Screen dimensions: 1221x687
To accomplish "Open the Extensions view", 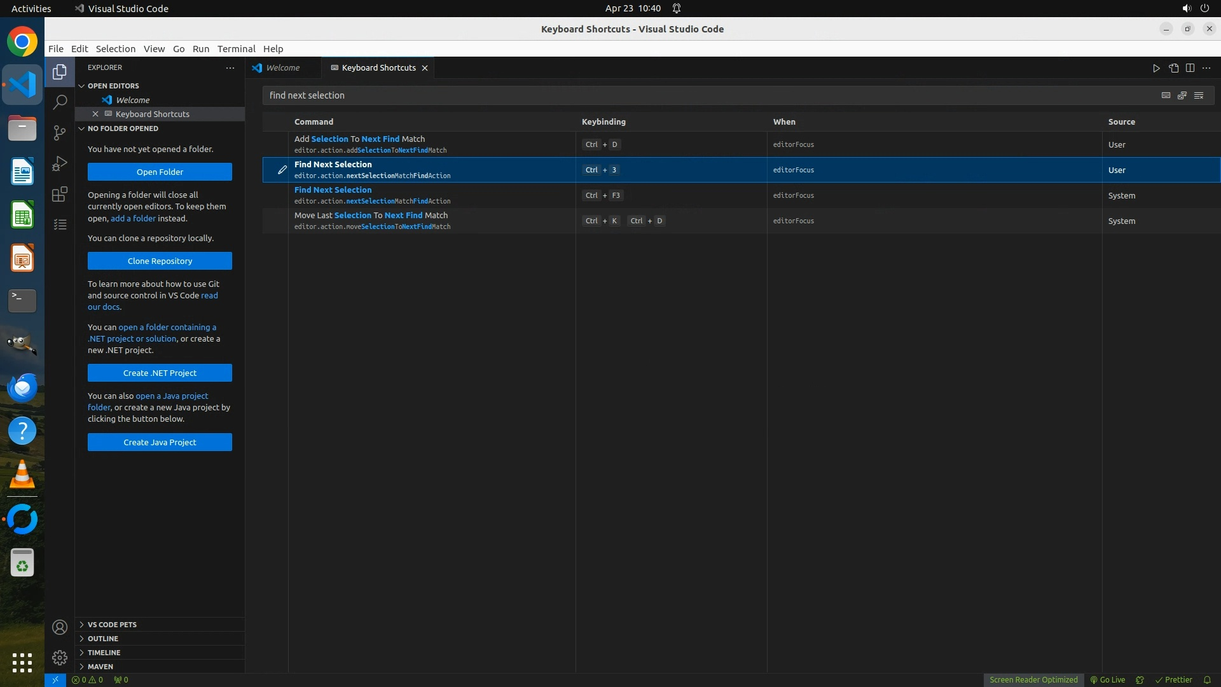I will click(60, 194).
